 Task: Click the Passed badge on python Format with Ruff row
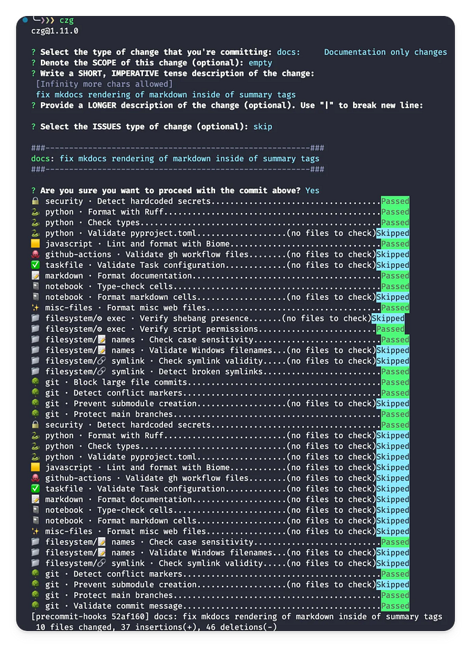(x=395, y=212)
